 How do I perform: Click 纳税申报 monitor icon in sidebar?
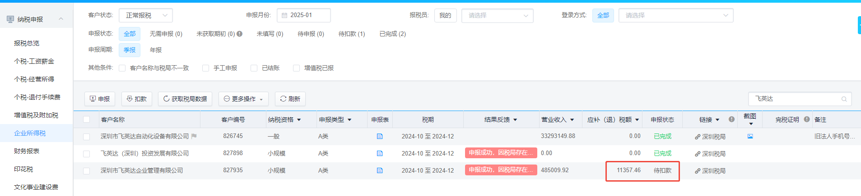(x=10, y=19)
